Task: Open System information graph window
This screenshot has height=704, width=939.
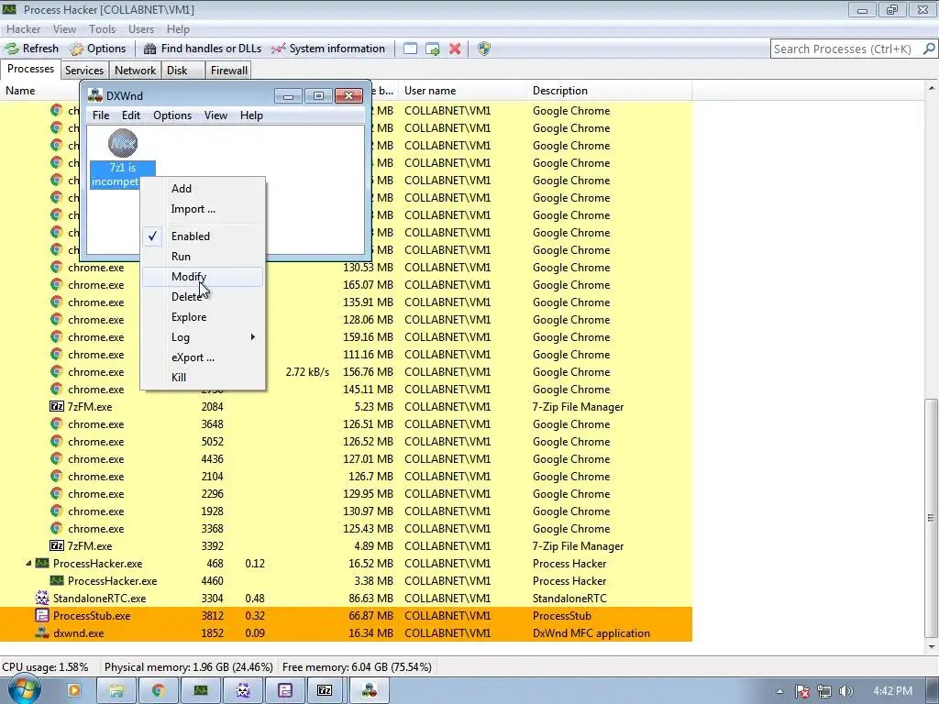Action: pyautogui.click(x=328, y=49)
